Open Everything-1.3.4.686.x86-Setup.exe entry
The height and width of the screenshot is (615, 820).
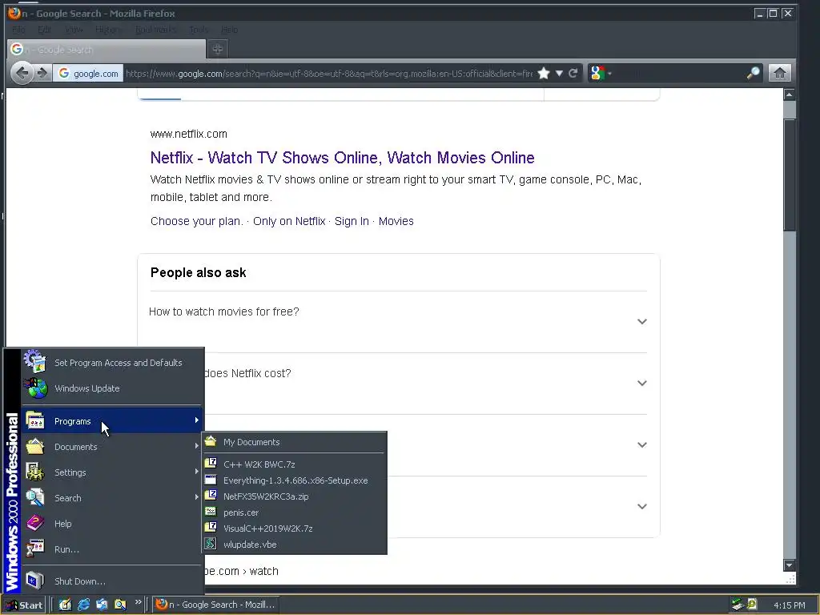(x=294, y=480)
